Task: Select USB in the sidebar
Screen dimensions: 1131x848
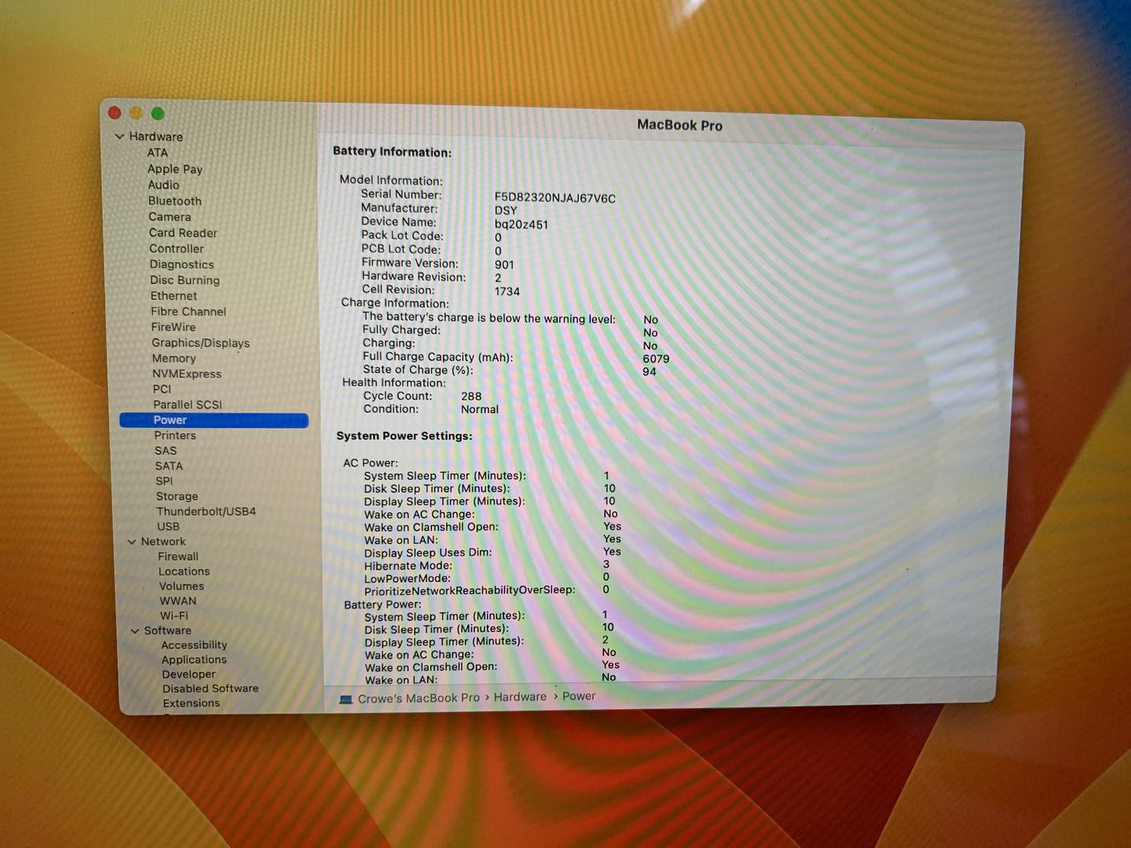Action: [169, 527]
